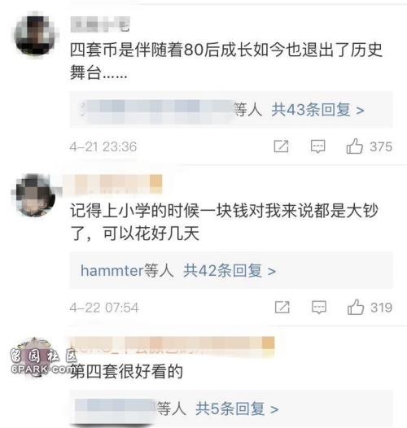Viewport: 407px width, 428px height.
Task: Open second commenter's avatar photo
Action: [35, 195]
